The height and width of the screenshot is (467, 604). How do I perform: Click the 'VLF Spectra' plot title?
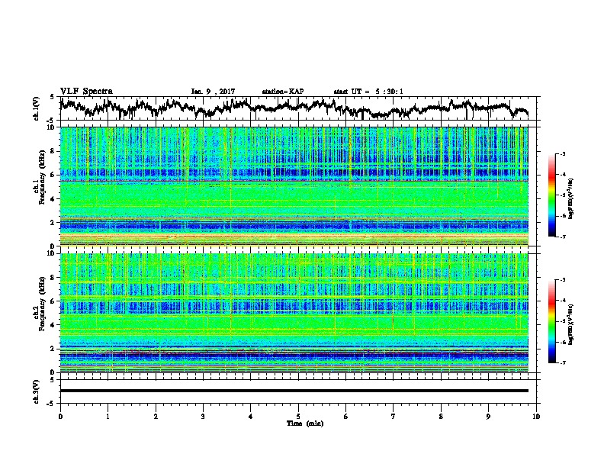pos(86,92)
